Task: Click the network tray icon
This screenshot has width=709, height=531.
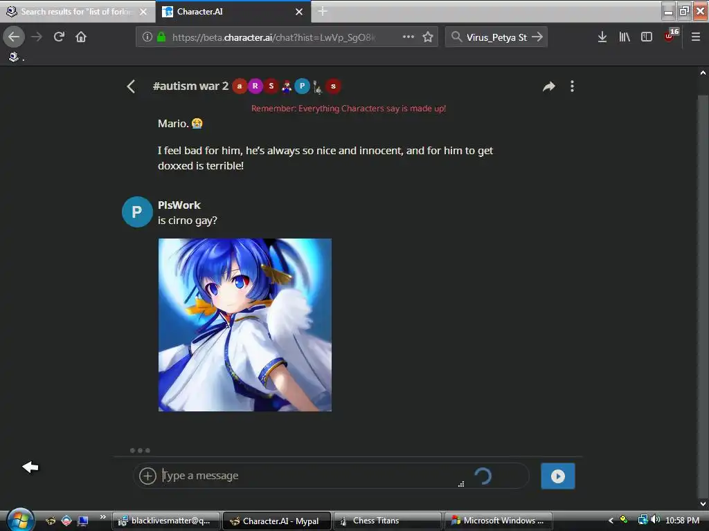Action: (x=643, y=520)
